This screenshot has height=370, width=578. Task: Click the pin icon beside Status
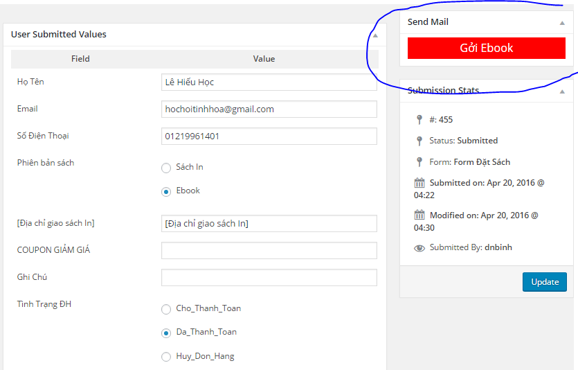click(419, 141)
